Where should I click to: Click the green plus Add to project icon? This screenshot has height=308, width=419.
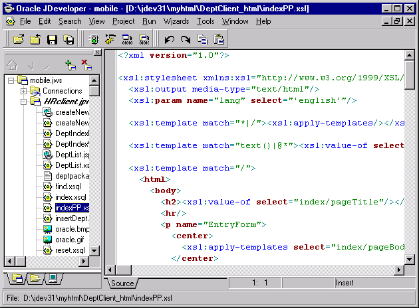[70, 64]
